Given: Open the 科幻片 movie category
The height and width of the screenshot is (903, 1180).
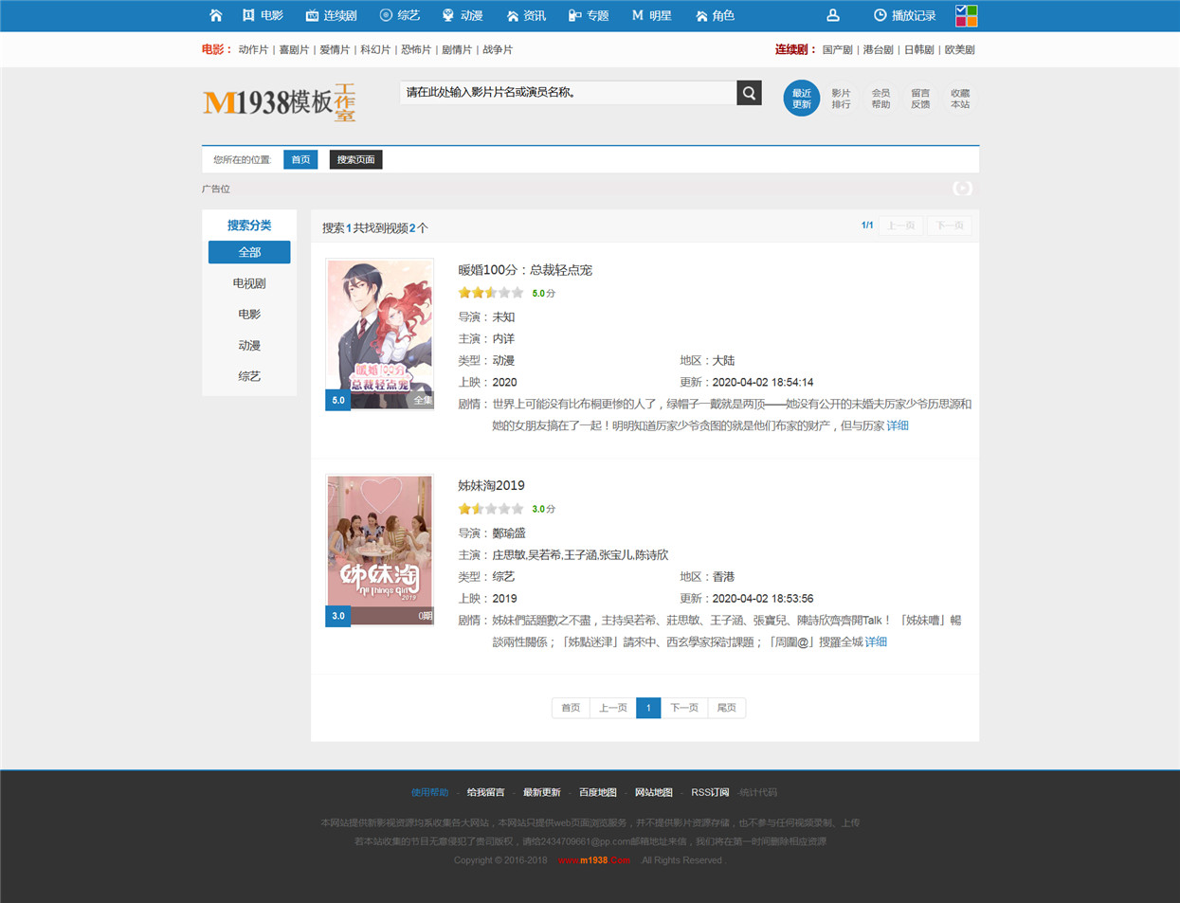Looking at the screenshot, I should point(375,49).
